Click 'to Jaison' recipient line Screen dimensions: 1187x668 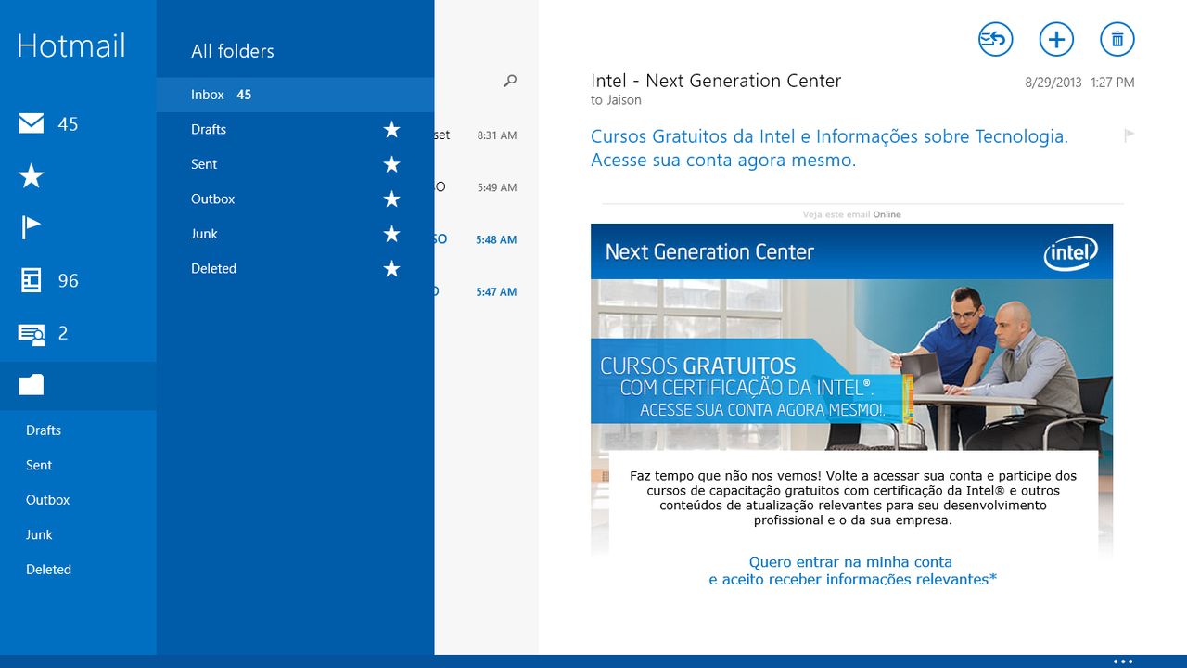(x=616, y=100)
